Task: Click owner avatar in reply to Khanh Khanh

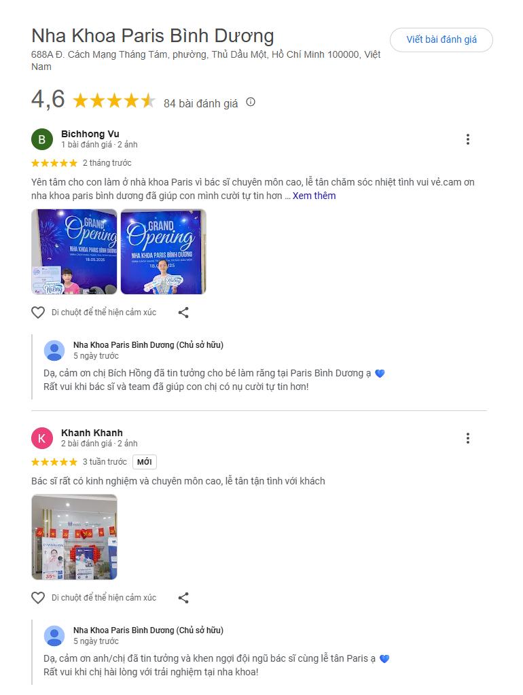Action: click(x=54, y=636)
